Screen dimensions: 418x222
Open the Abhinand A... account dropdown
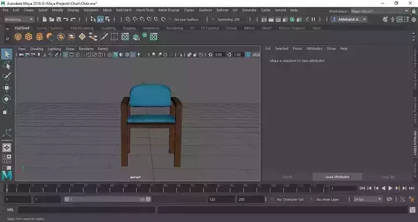[349, 19]
